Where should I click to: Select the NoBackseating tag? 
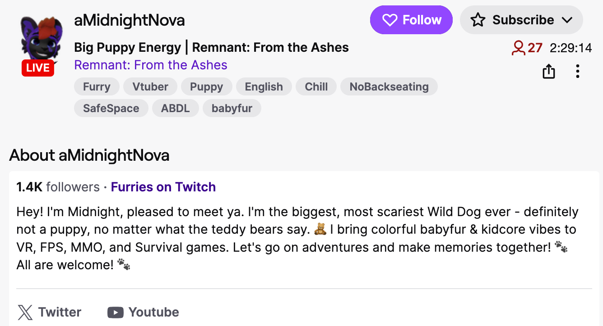click(389, 87)
